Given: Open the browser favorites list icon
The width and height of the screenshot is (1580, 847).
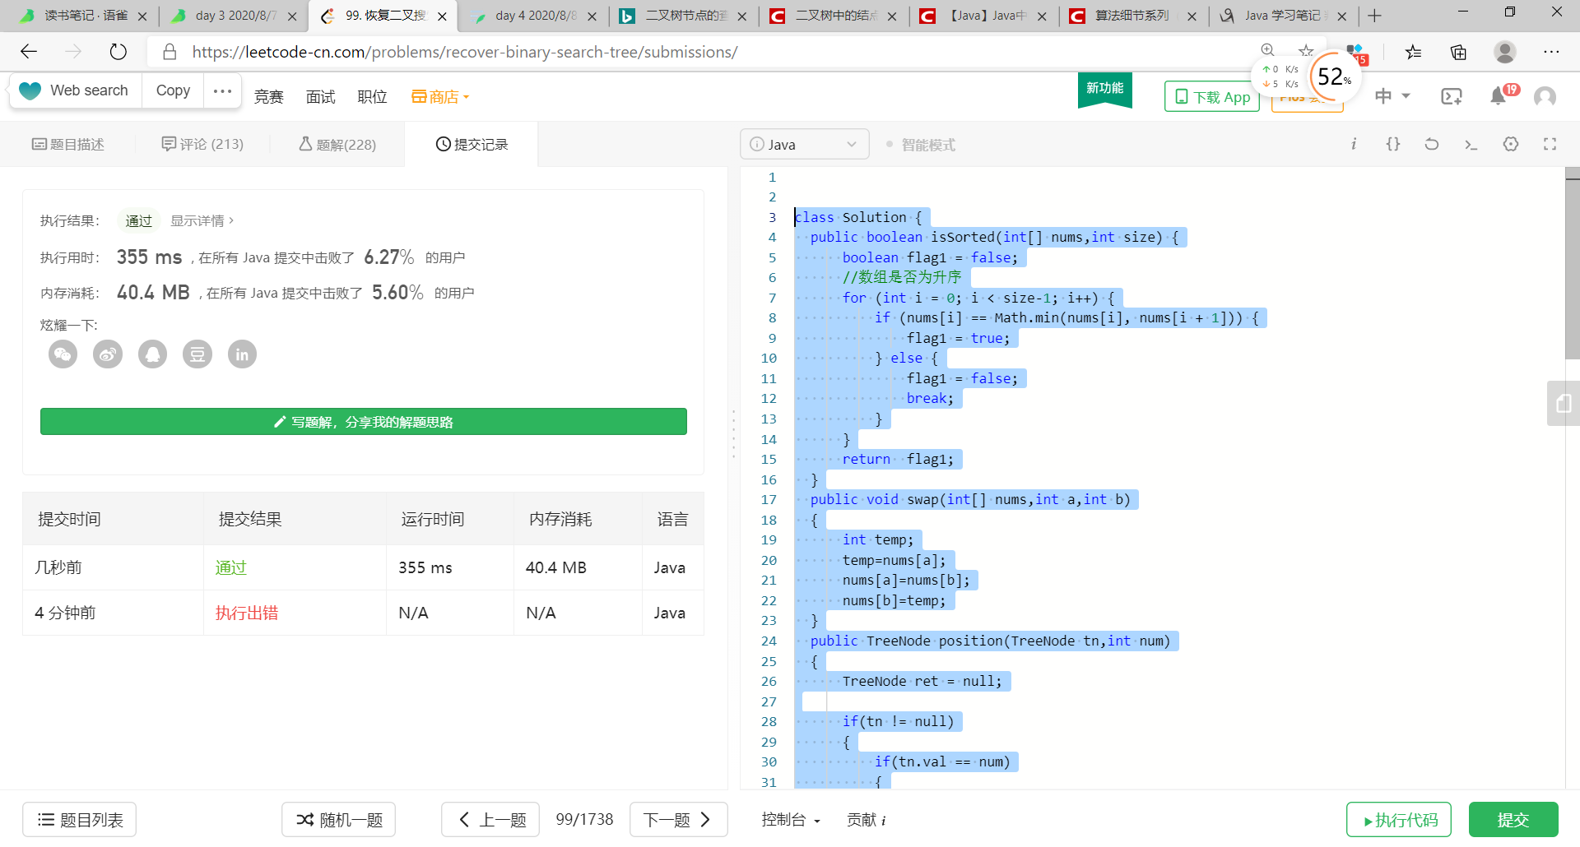Looking at the screenshot, I should coord(1413,52).
